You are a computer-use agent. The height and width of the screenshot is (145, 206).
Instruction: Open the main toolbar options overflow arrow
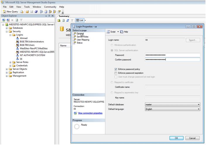pos(63,13)
